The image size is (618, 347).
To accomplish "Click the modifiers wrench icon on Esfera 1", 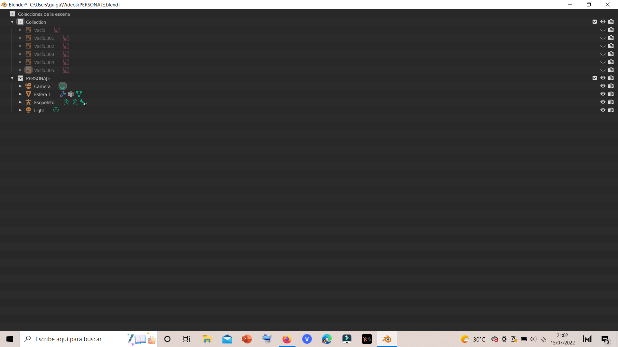I will point(63,94).
